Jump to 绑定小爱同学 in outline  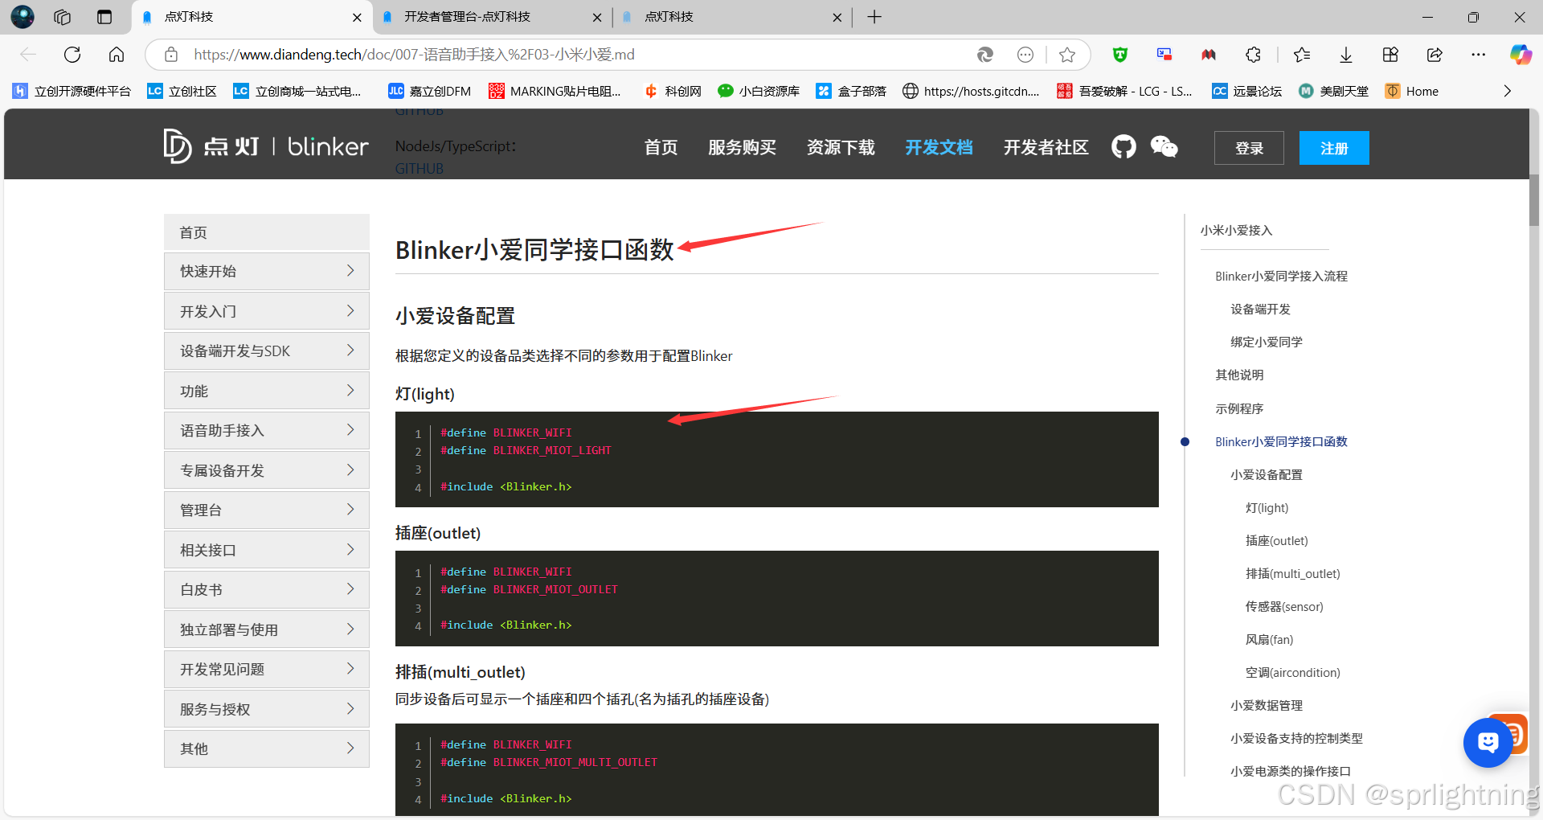click(x=1267, y=342)
